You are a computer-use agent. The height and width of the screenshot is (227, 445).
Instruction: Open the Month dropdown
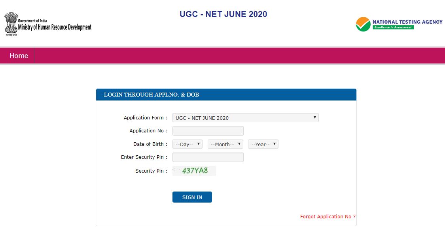click(225, 144)
